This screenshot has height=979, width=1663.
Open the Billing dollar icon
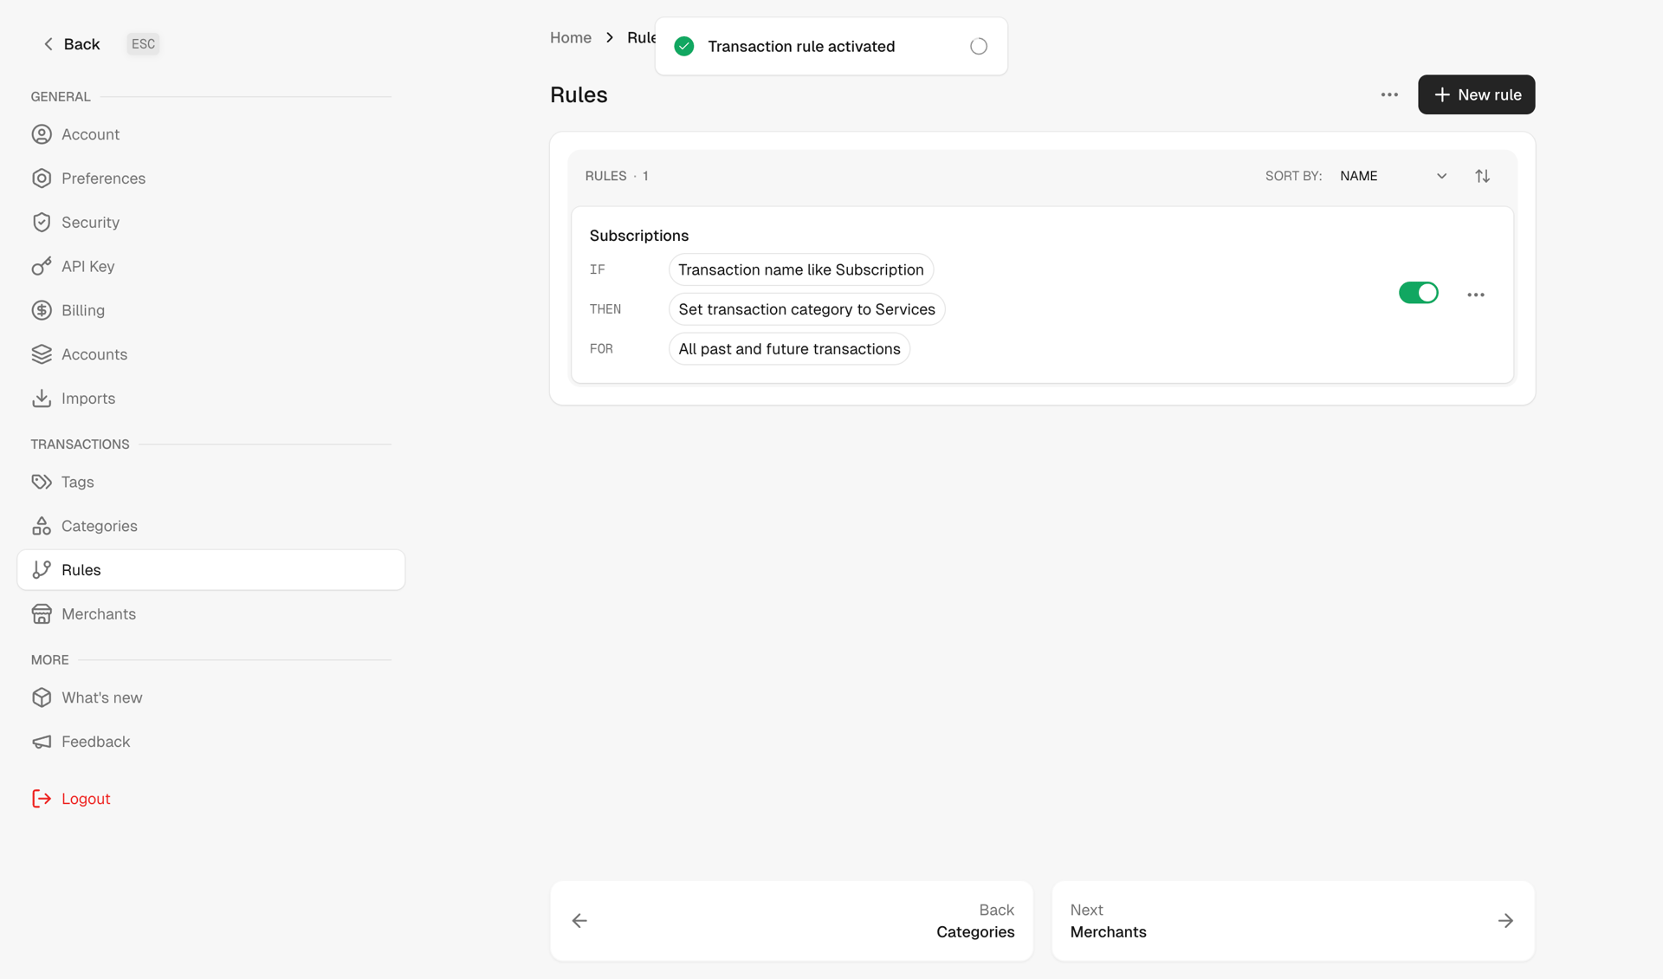click(42, 310)
